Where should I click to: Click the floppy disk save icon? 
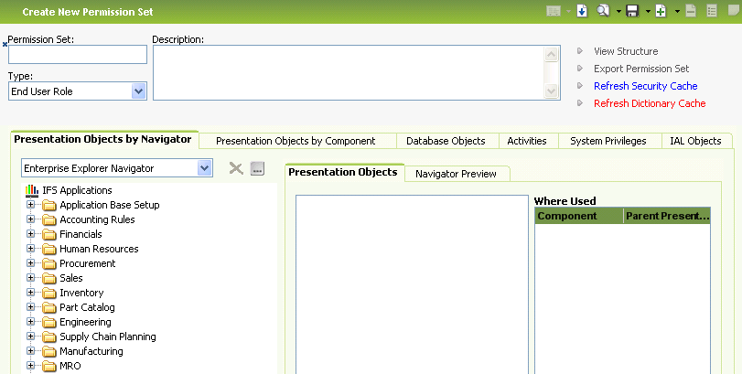coord(633,12)
